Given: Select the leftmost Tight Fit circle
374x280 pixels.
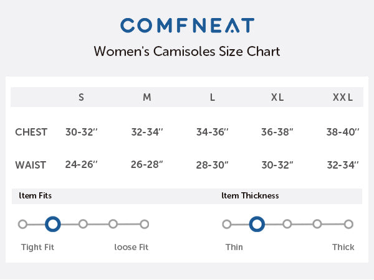Looking at the screenshot, I should point(22,224).
